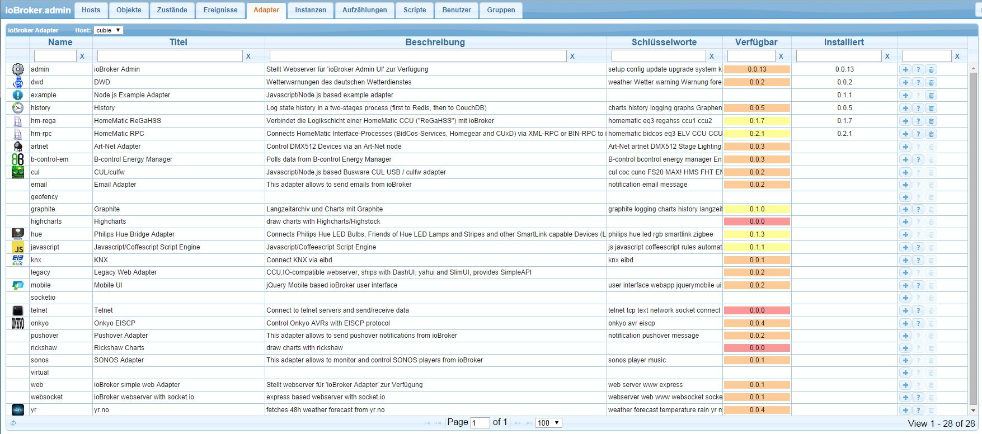Remove the example adapter with the trash icon
982x434 pixels.
point(931,95)
